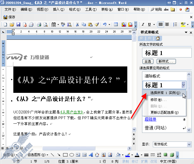Switch to Normal view with the bottom-left button
194x164 pixels.
(x=3, y=148)
